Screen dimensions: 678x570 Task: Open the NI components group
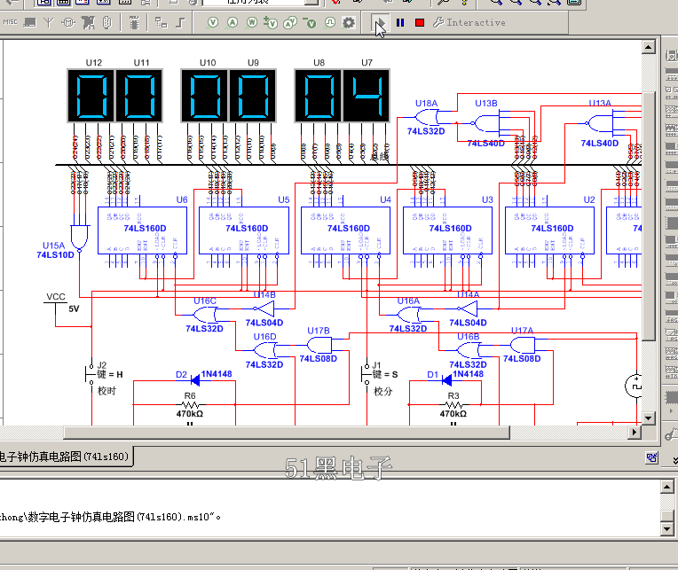88,22
